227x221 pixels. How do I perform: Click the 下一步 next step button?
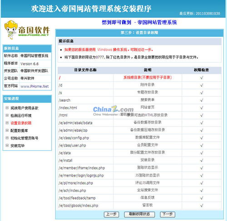168,214
